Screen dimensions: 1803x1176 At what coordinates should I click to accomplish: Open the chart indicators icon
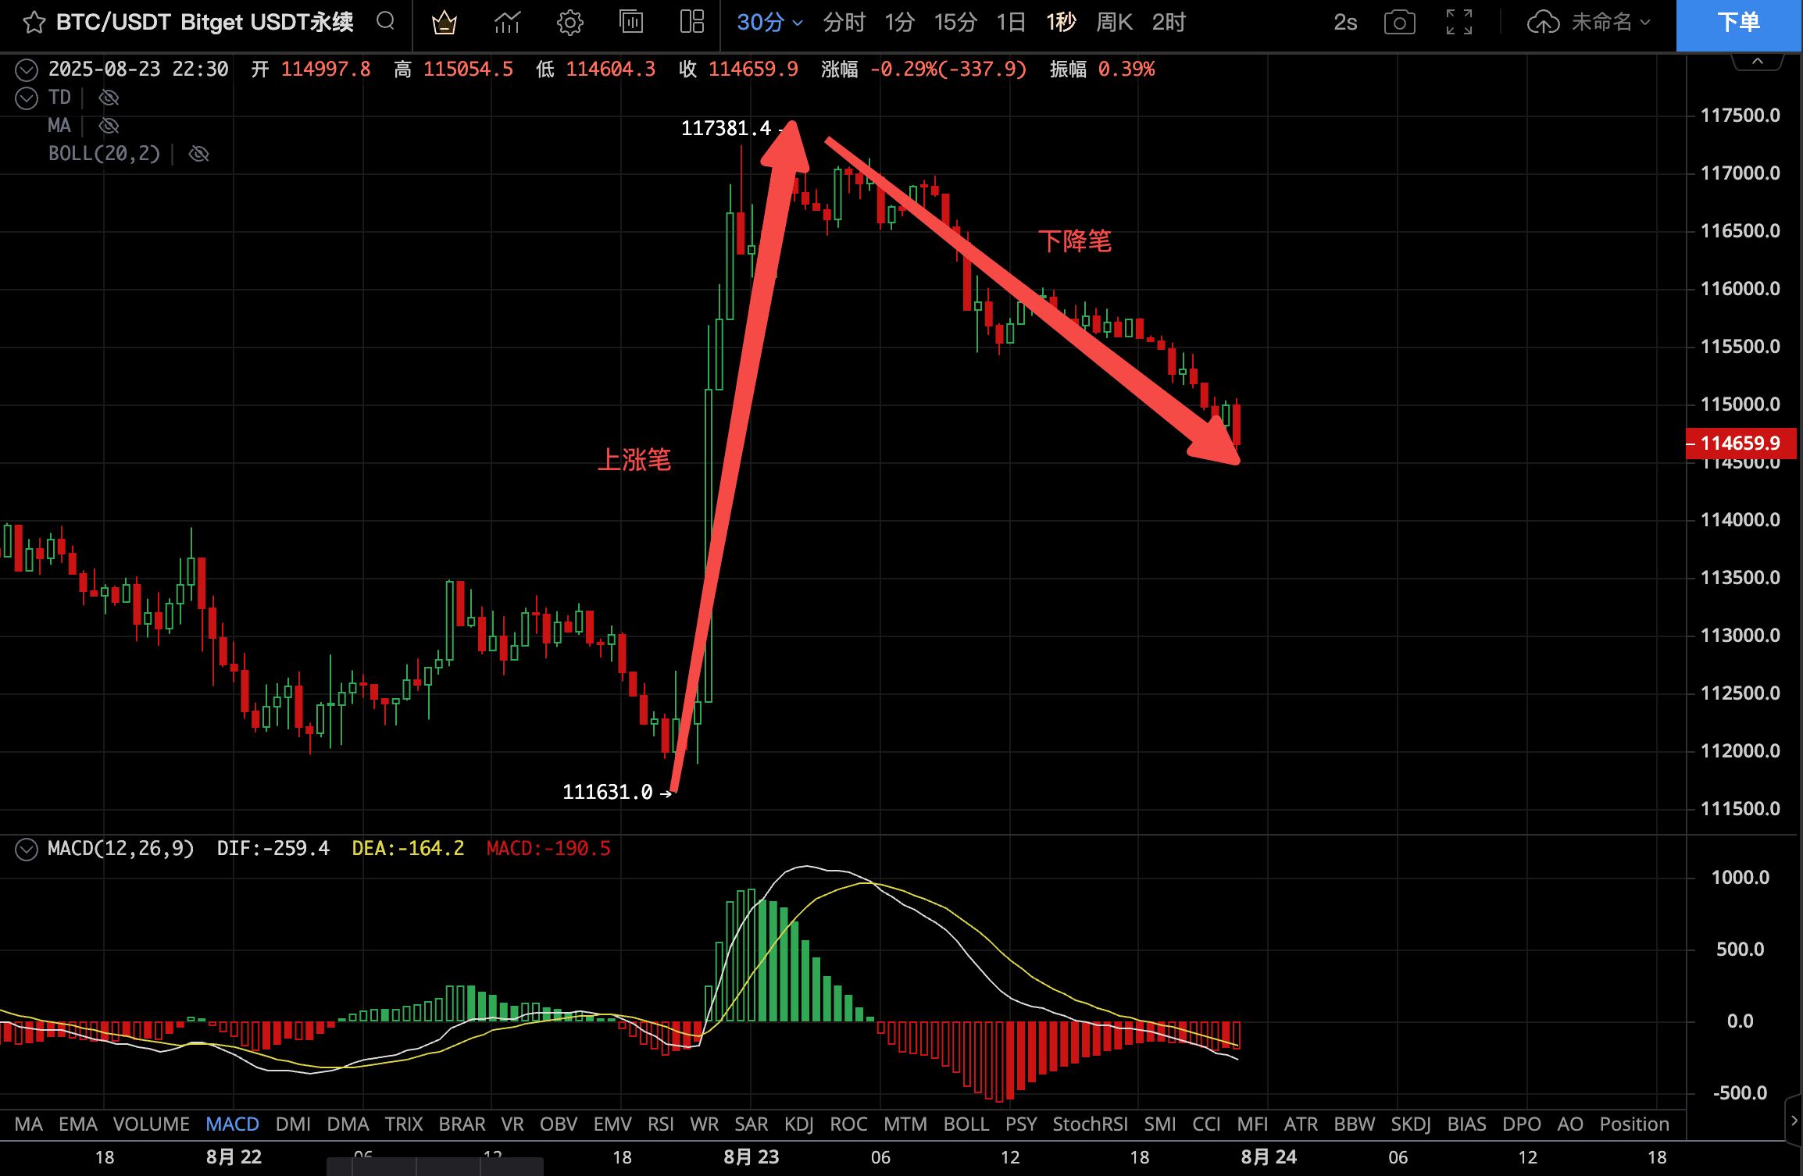pyautogui.click(x=507, y=22)
